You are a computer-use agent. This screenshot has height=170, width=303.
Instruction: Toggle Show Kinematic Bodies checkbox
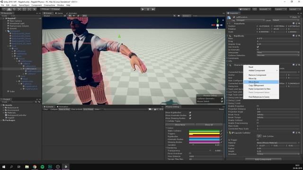tap(190, 115)
